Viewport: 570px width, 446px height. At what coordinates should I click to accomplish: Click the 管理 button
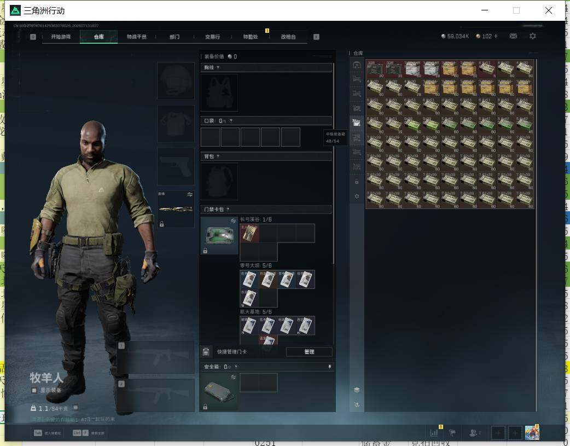[x=310, y=352]
